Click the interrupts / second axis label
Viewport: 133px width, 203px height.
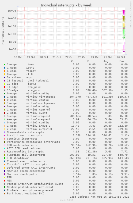point(3,31)
